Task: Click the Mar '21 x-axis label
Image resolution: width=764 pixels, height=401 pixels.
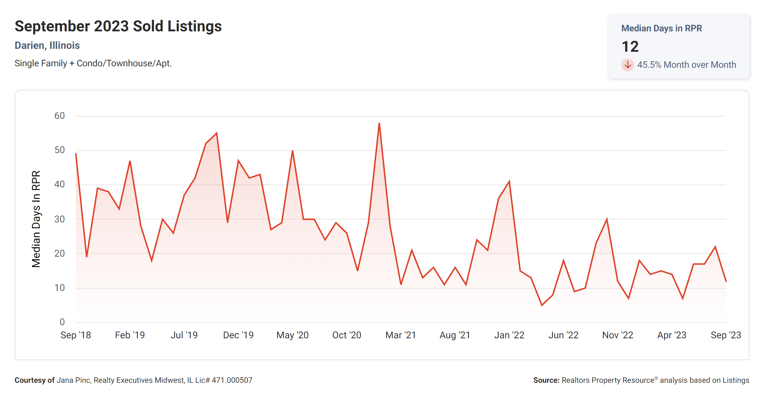Action: click(401, 335)
